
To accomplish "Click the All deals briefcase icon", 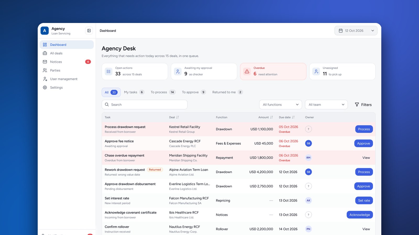I will click(45, 53).
